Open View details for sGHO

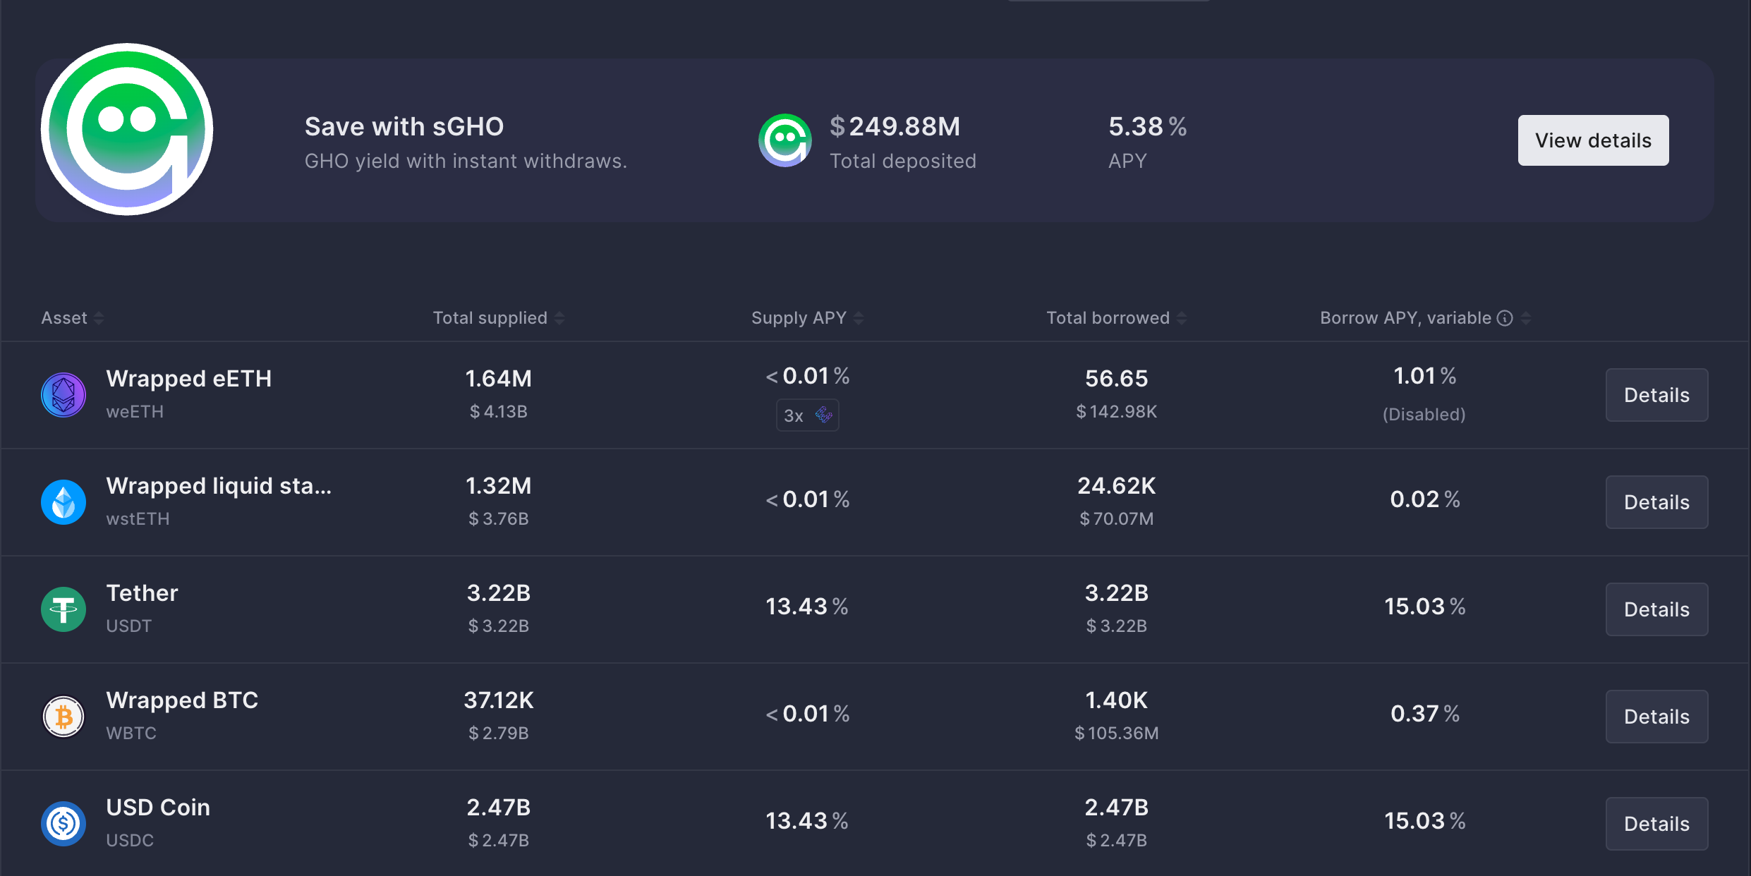1593,140
